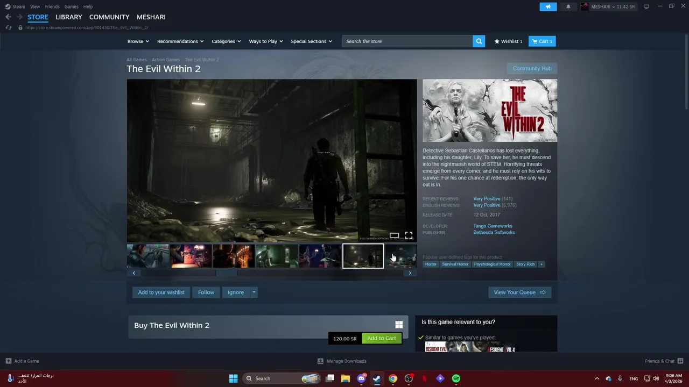Open the announcements megaphone button
The width and height of the screenshot is (689, 387).
pos(548,6)
